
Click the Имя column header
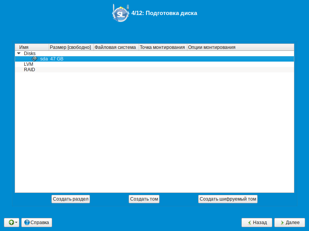[32, 47]
